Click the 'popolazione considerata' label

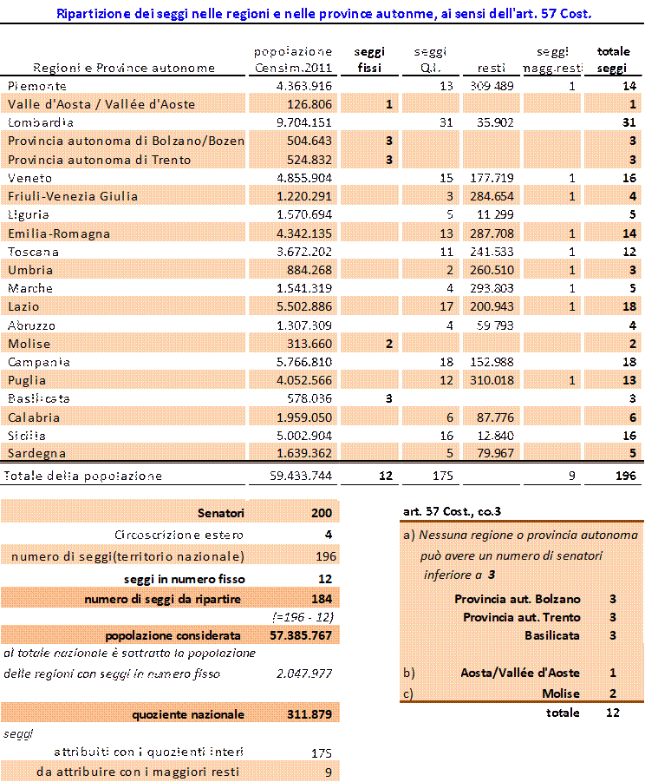coord(173,636)
